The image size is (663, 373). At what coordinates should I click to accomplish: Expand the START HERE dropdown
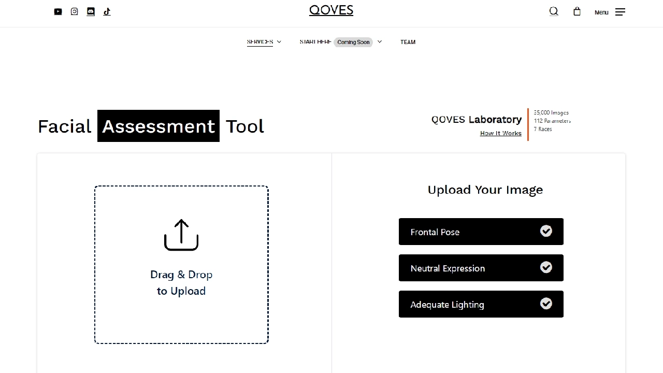(x=379, y=42)
